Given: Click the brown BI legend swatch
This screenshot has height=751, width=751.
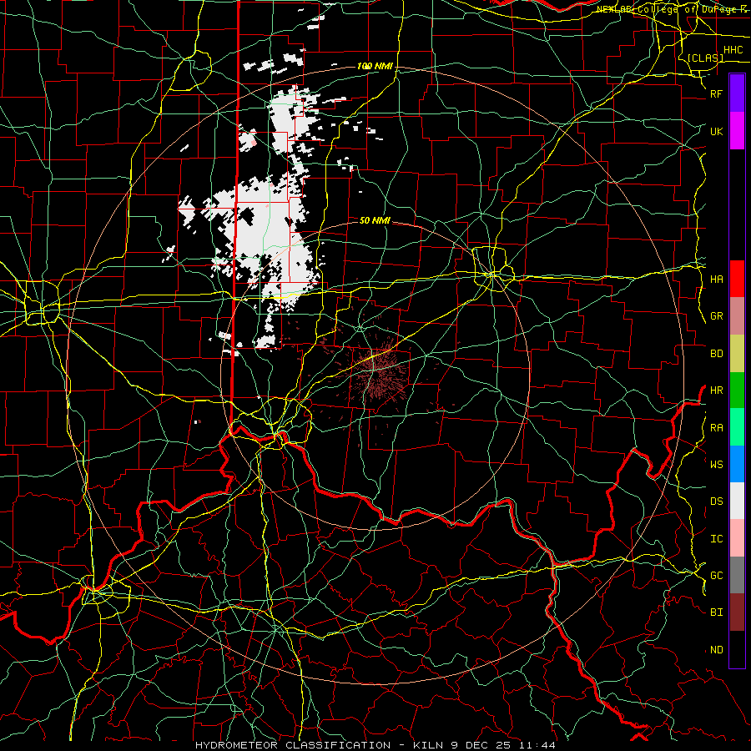Looking at the screenshot, I should click(x=737, y=612).
